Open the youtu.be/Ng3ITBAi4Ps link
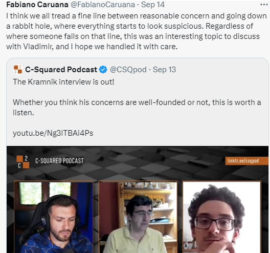270x253 pixels. (53, 133)
